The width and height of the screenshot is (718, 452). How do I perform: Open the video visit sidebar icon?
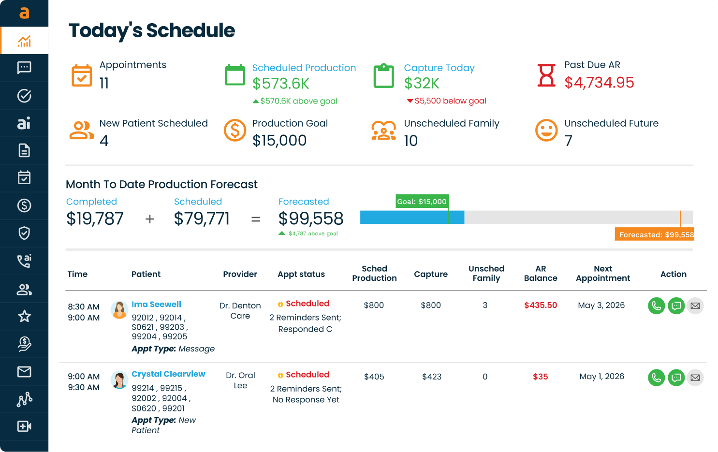[x=24, y=426]
